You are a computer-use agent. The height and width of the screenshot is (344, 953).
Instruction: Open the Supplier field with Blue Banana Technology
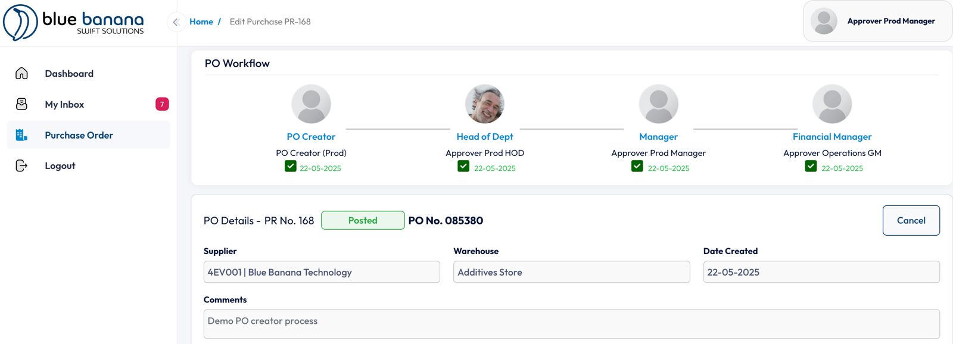click(322, 272)
